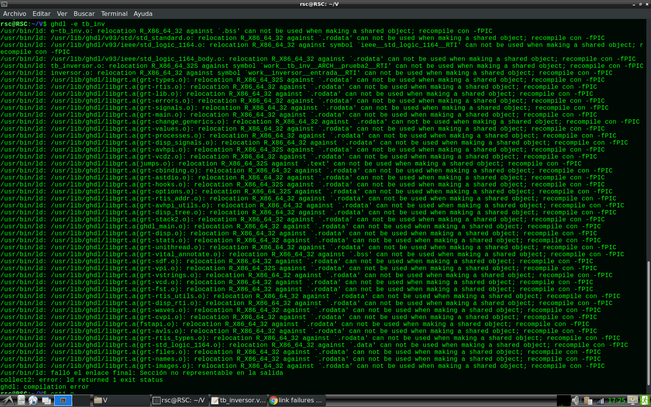The width and height of the screenshot is (651, 407).
Task: Click the 'grt-images.o' relocation line
Action: 303,366
